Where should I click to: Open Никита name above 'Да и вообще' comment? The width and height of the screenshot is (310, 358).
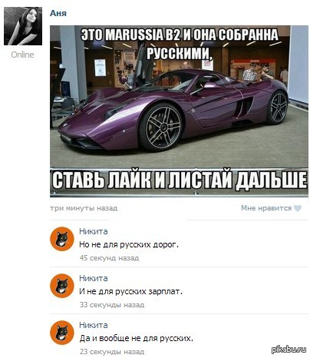[x=94, y=325]
